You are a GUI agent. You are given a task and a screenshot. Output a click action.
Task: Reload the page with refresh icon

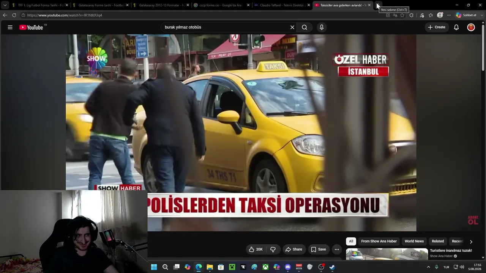(14, 15)
